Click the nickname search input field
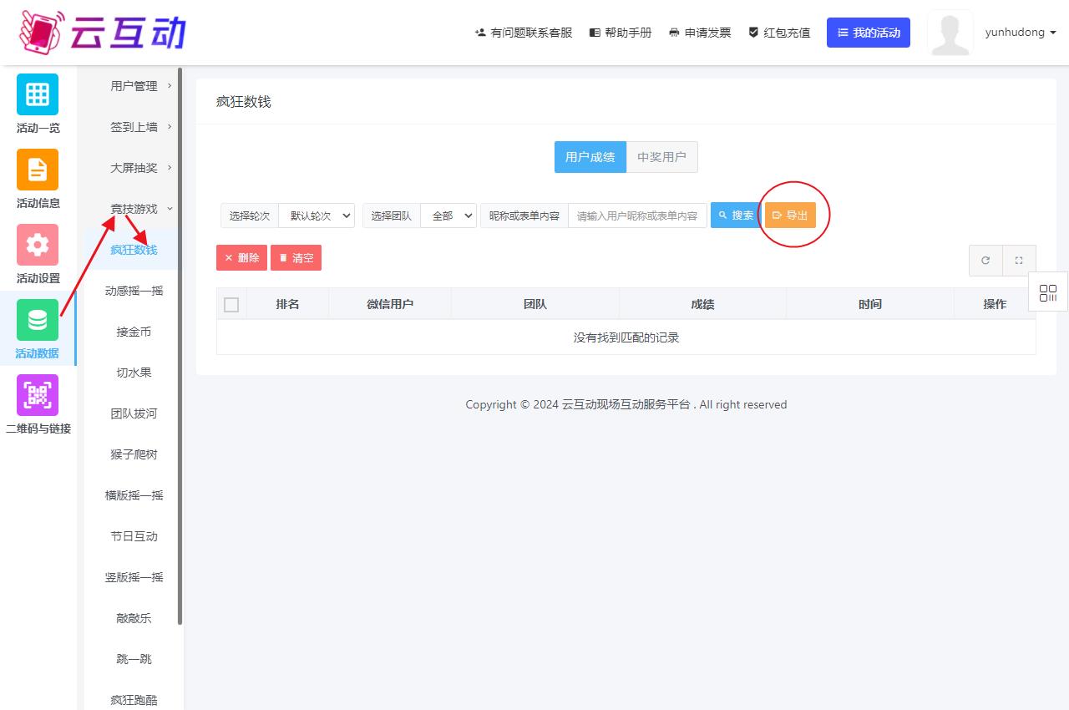This screenshot has height=710, width=1069. (x=637, y=216)
